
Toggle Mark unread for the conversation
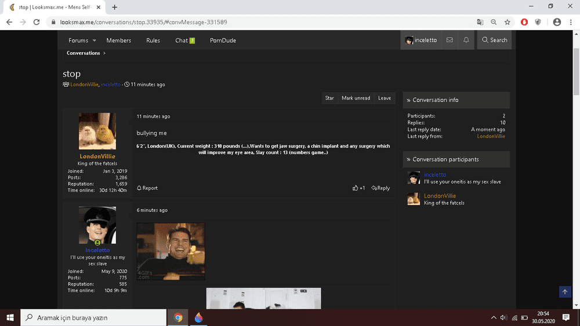click(356, 98)
